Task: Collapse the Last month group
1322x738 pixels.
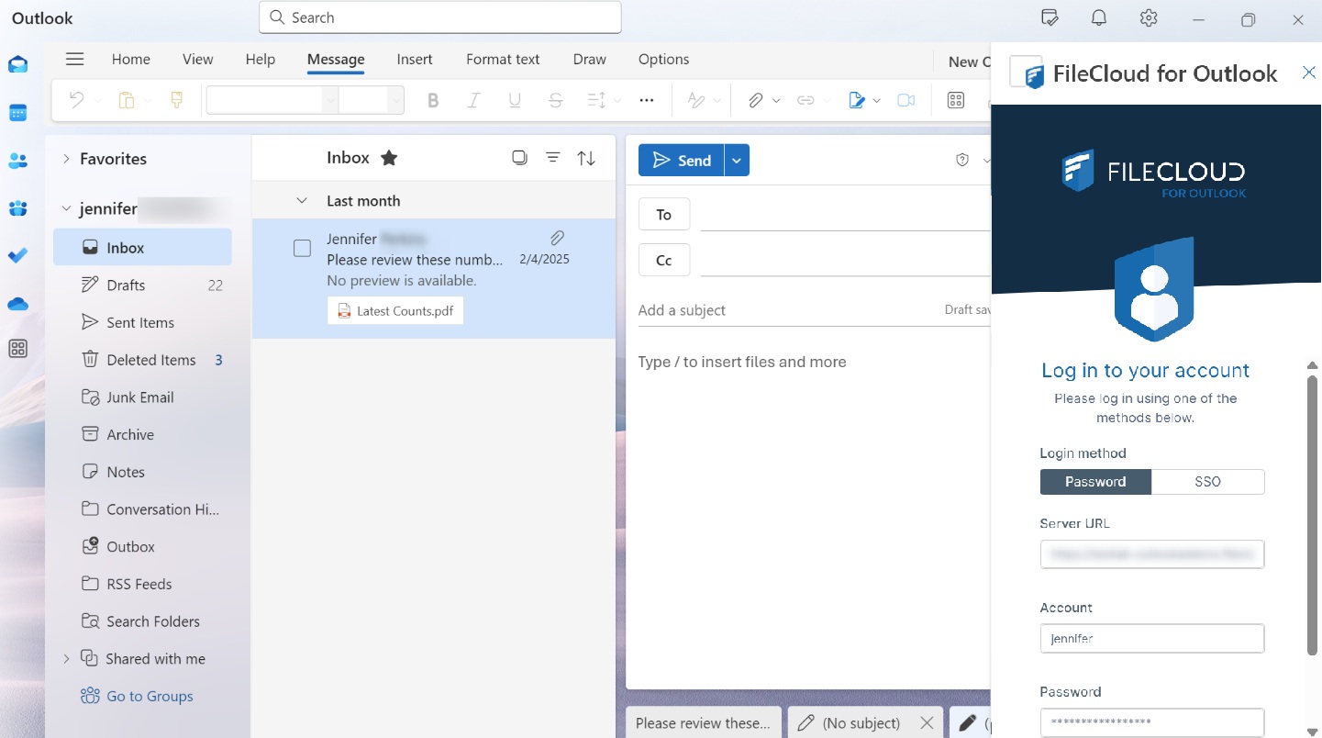Action: pos(301,201)
